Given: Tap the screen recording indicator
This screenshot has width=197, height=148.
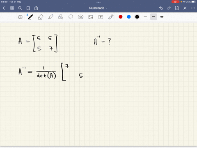Looking at the screenshot, I should coord(175,2).
